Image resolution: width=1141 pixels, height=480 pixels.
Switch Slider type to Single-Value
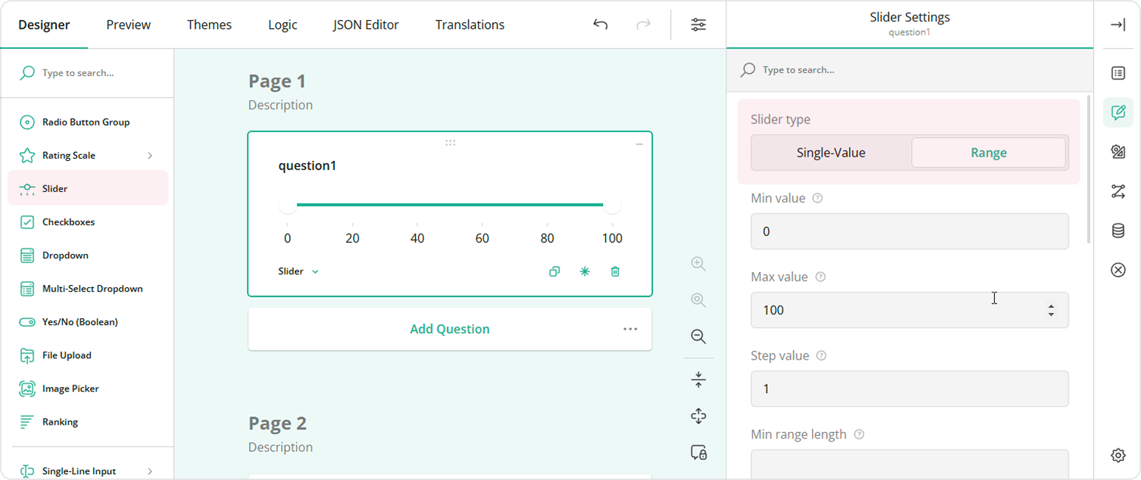tap(829, 153)
